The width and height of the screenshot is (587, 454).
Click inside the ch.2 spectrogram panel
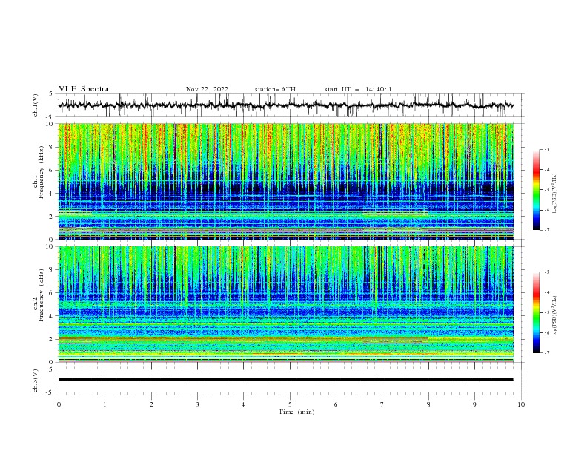pyautogui.click(x=285, y=304)
